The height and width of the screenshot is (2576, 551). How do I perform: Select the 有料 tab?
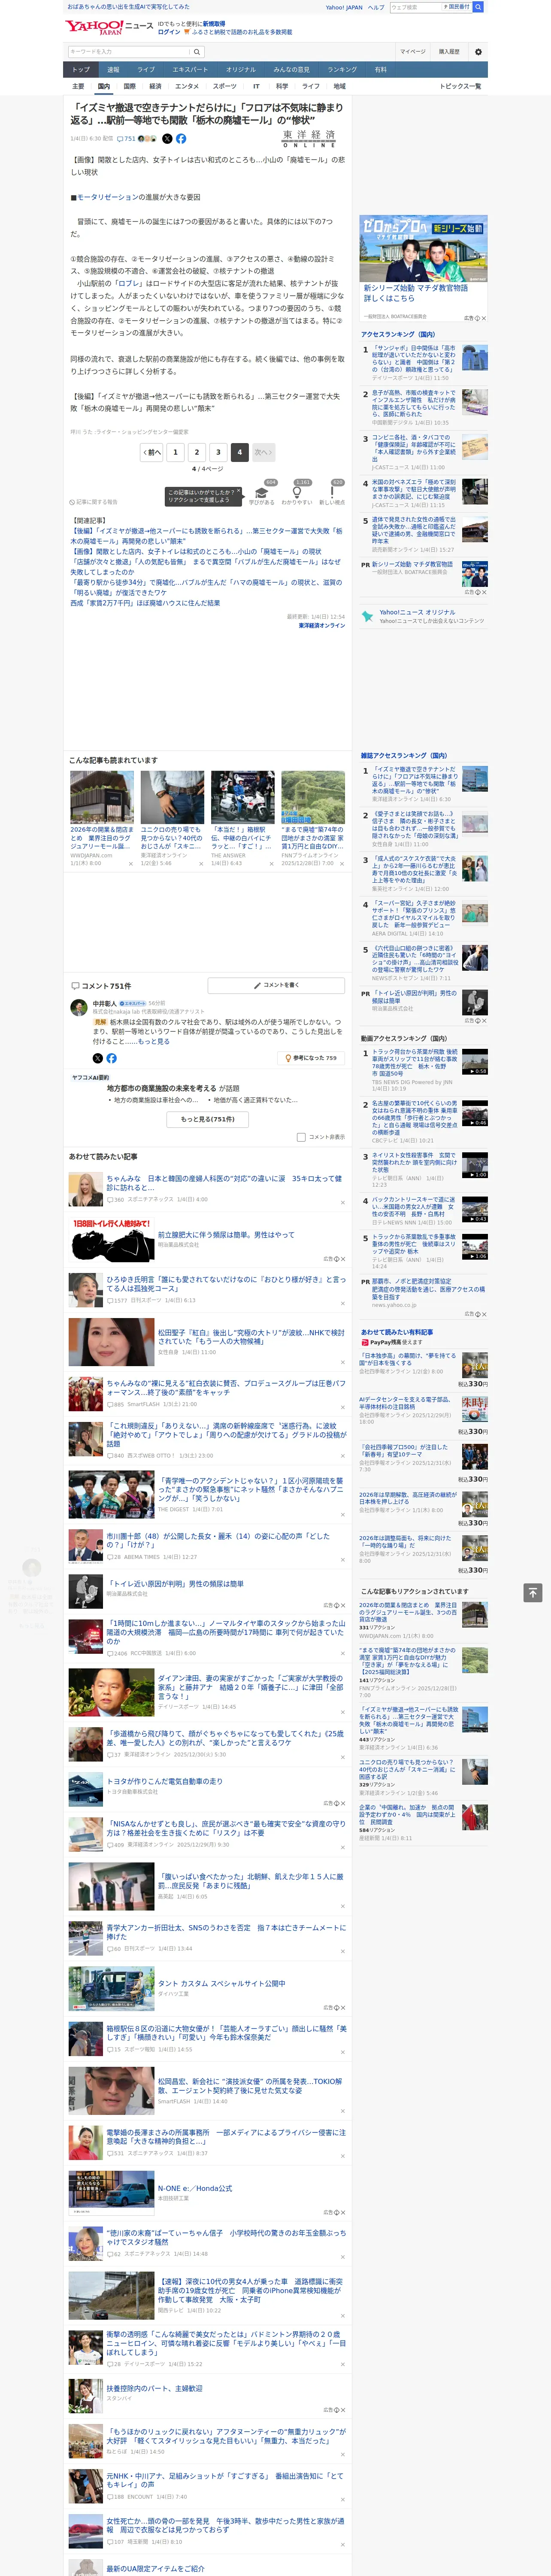380,70
